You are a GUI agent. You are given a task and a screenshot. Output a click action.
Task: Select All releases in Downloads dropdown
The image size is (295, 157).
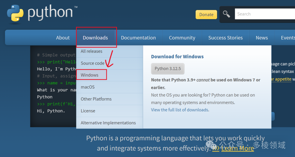click(x=110, y=51)
